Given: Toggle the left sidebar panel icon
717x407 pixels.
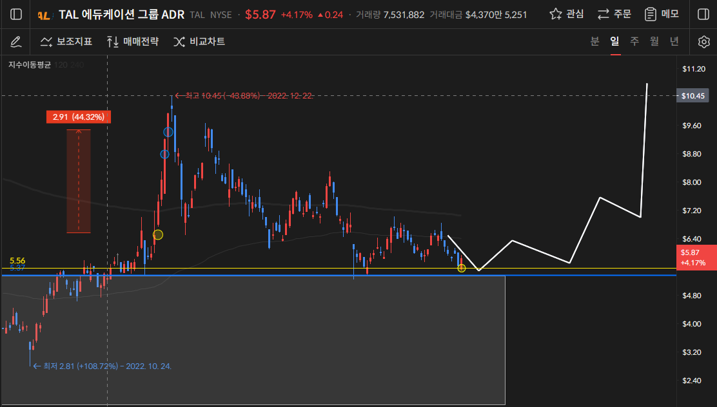Looking at the screenshot, I should coord(16,14).
